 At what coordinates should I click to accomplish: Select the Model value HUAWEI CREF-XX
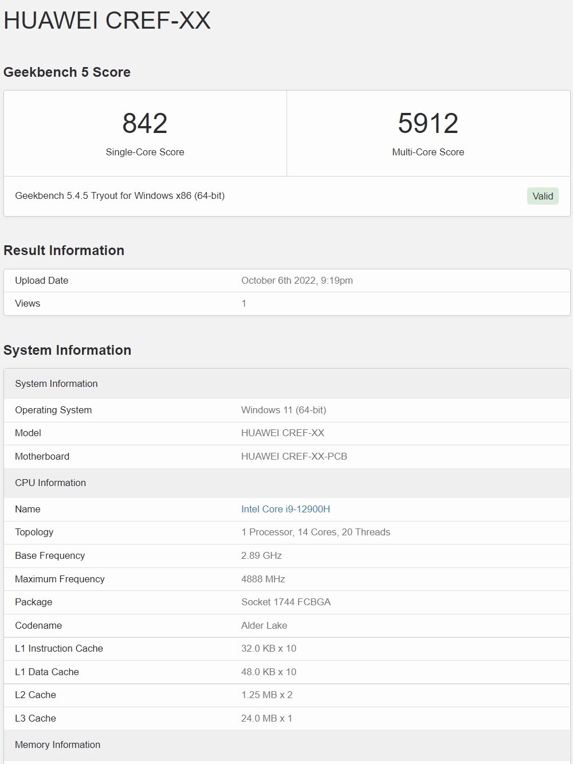tap(282, 433)
